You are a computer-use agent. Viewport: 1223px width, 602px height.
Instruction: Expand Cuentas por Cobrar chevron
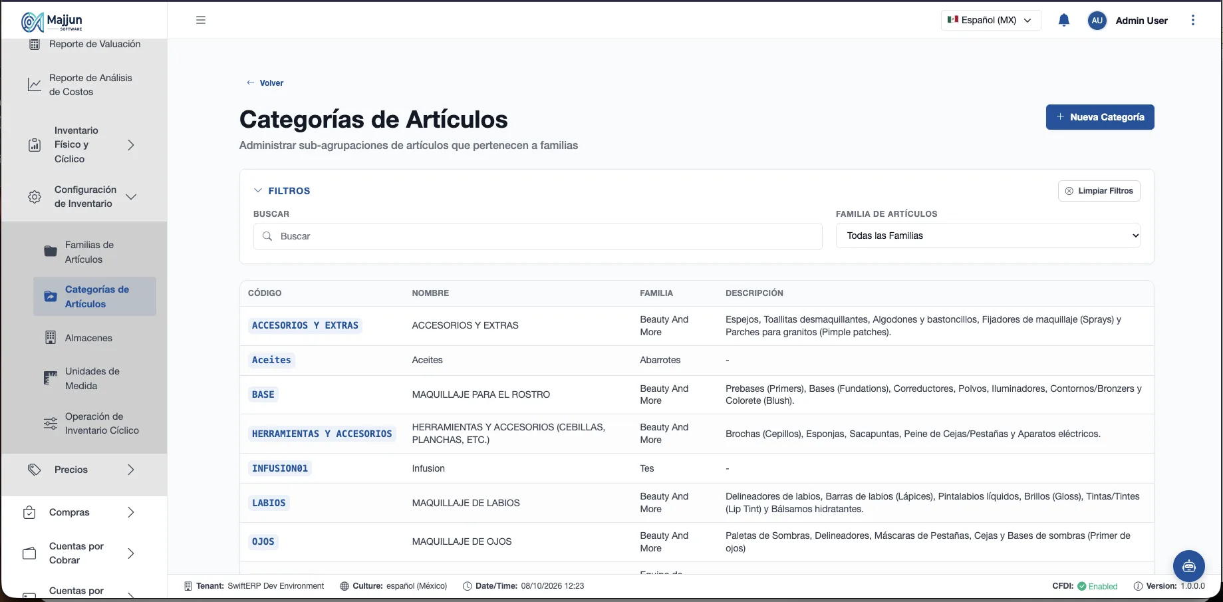point(131,553)
